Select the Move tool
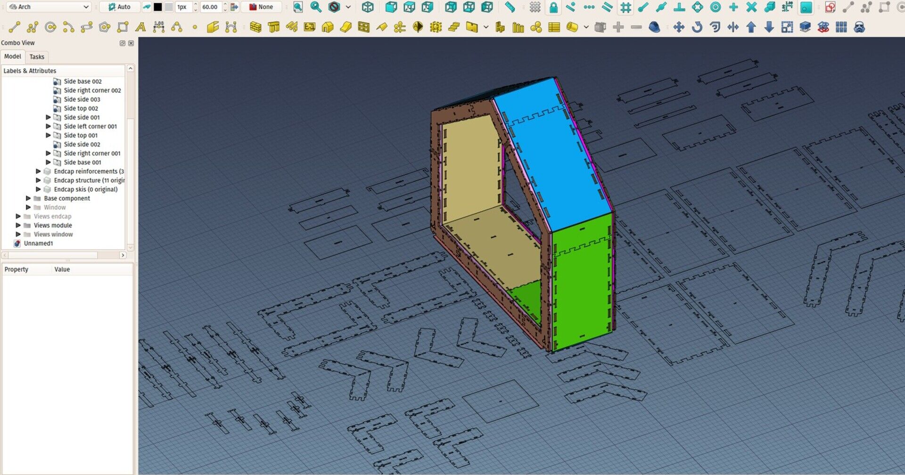905x475 pixels. point(679,27)
